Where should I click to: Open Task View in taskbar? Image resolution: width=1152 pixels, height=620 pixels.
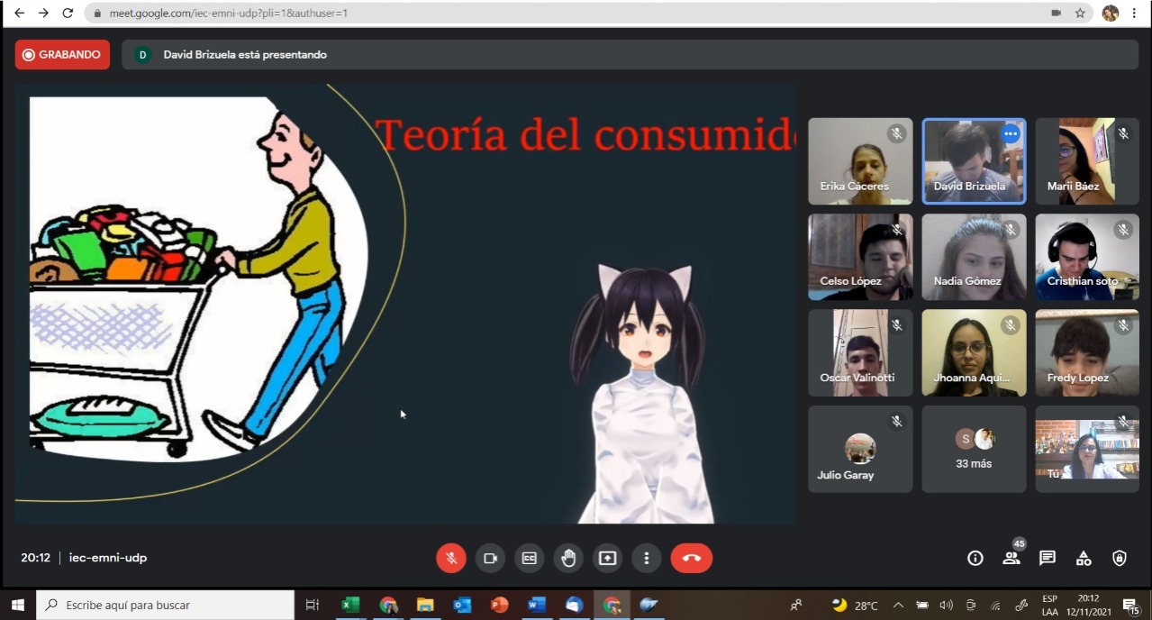[x=313, y=605]
